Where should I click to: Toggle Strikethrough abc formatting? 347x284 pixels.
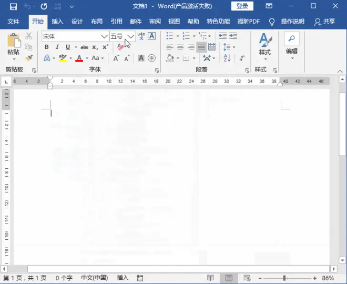[84, 47]
